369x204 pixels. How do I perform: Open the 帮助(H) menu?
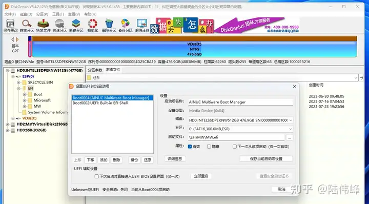(90, 14)
